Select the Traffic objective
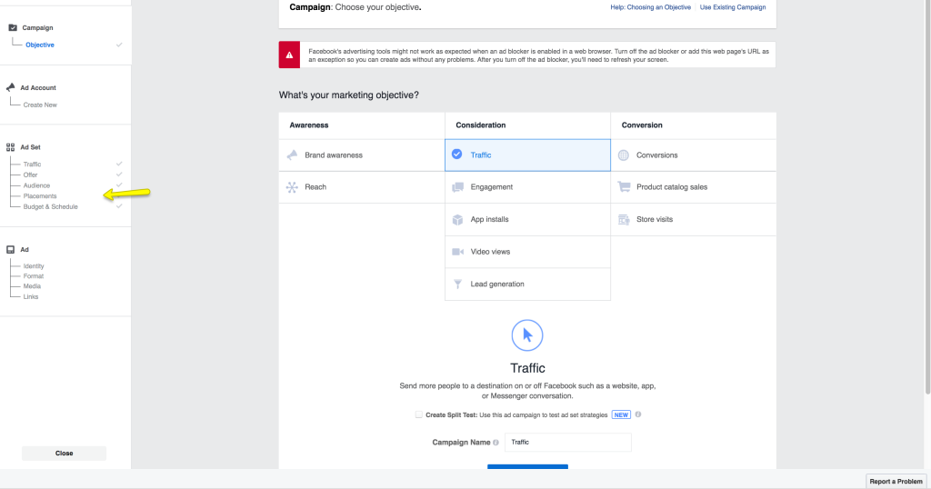The height and width of the screenshot is (489, 931). (527, 155)
